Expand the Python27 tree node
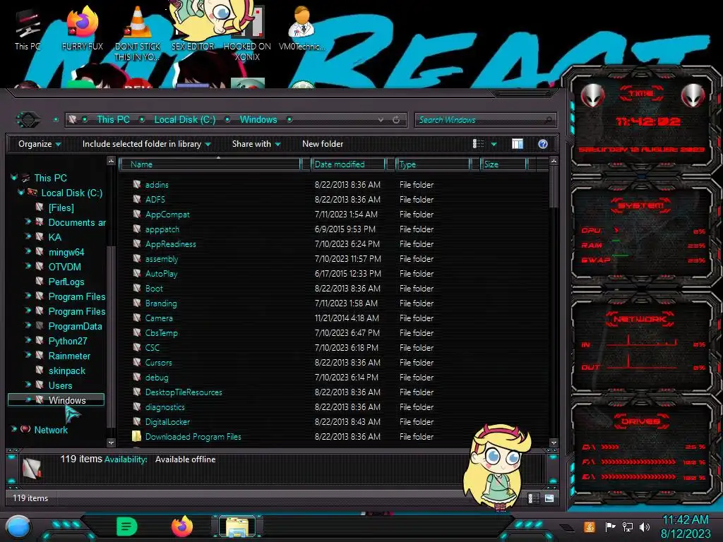Image resolution: width=723 pixels, height=542 pixels. pos(28,340)
